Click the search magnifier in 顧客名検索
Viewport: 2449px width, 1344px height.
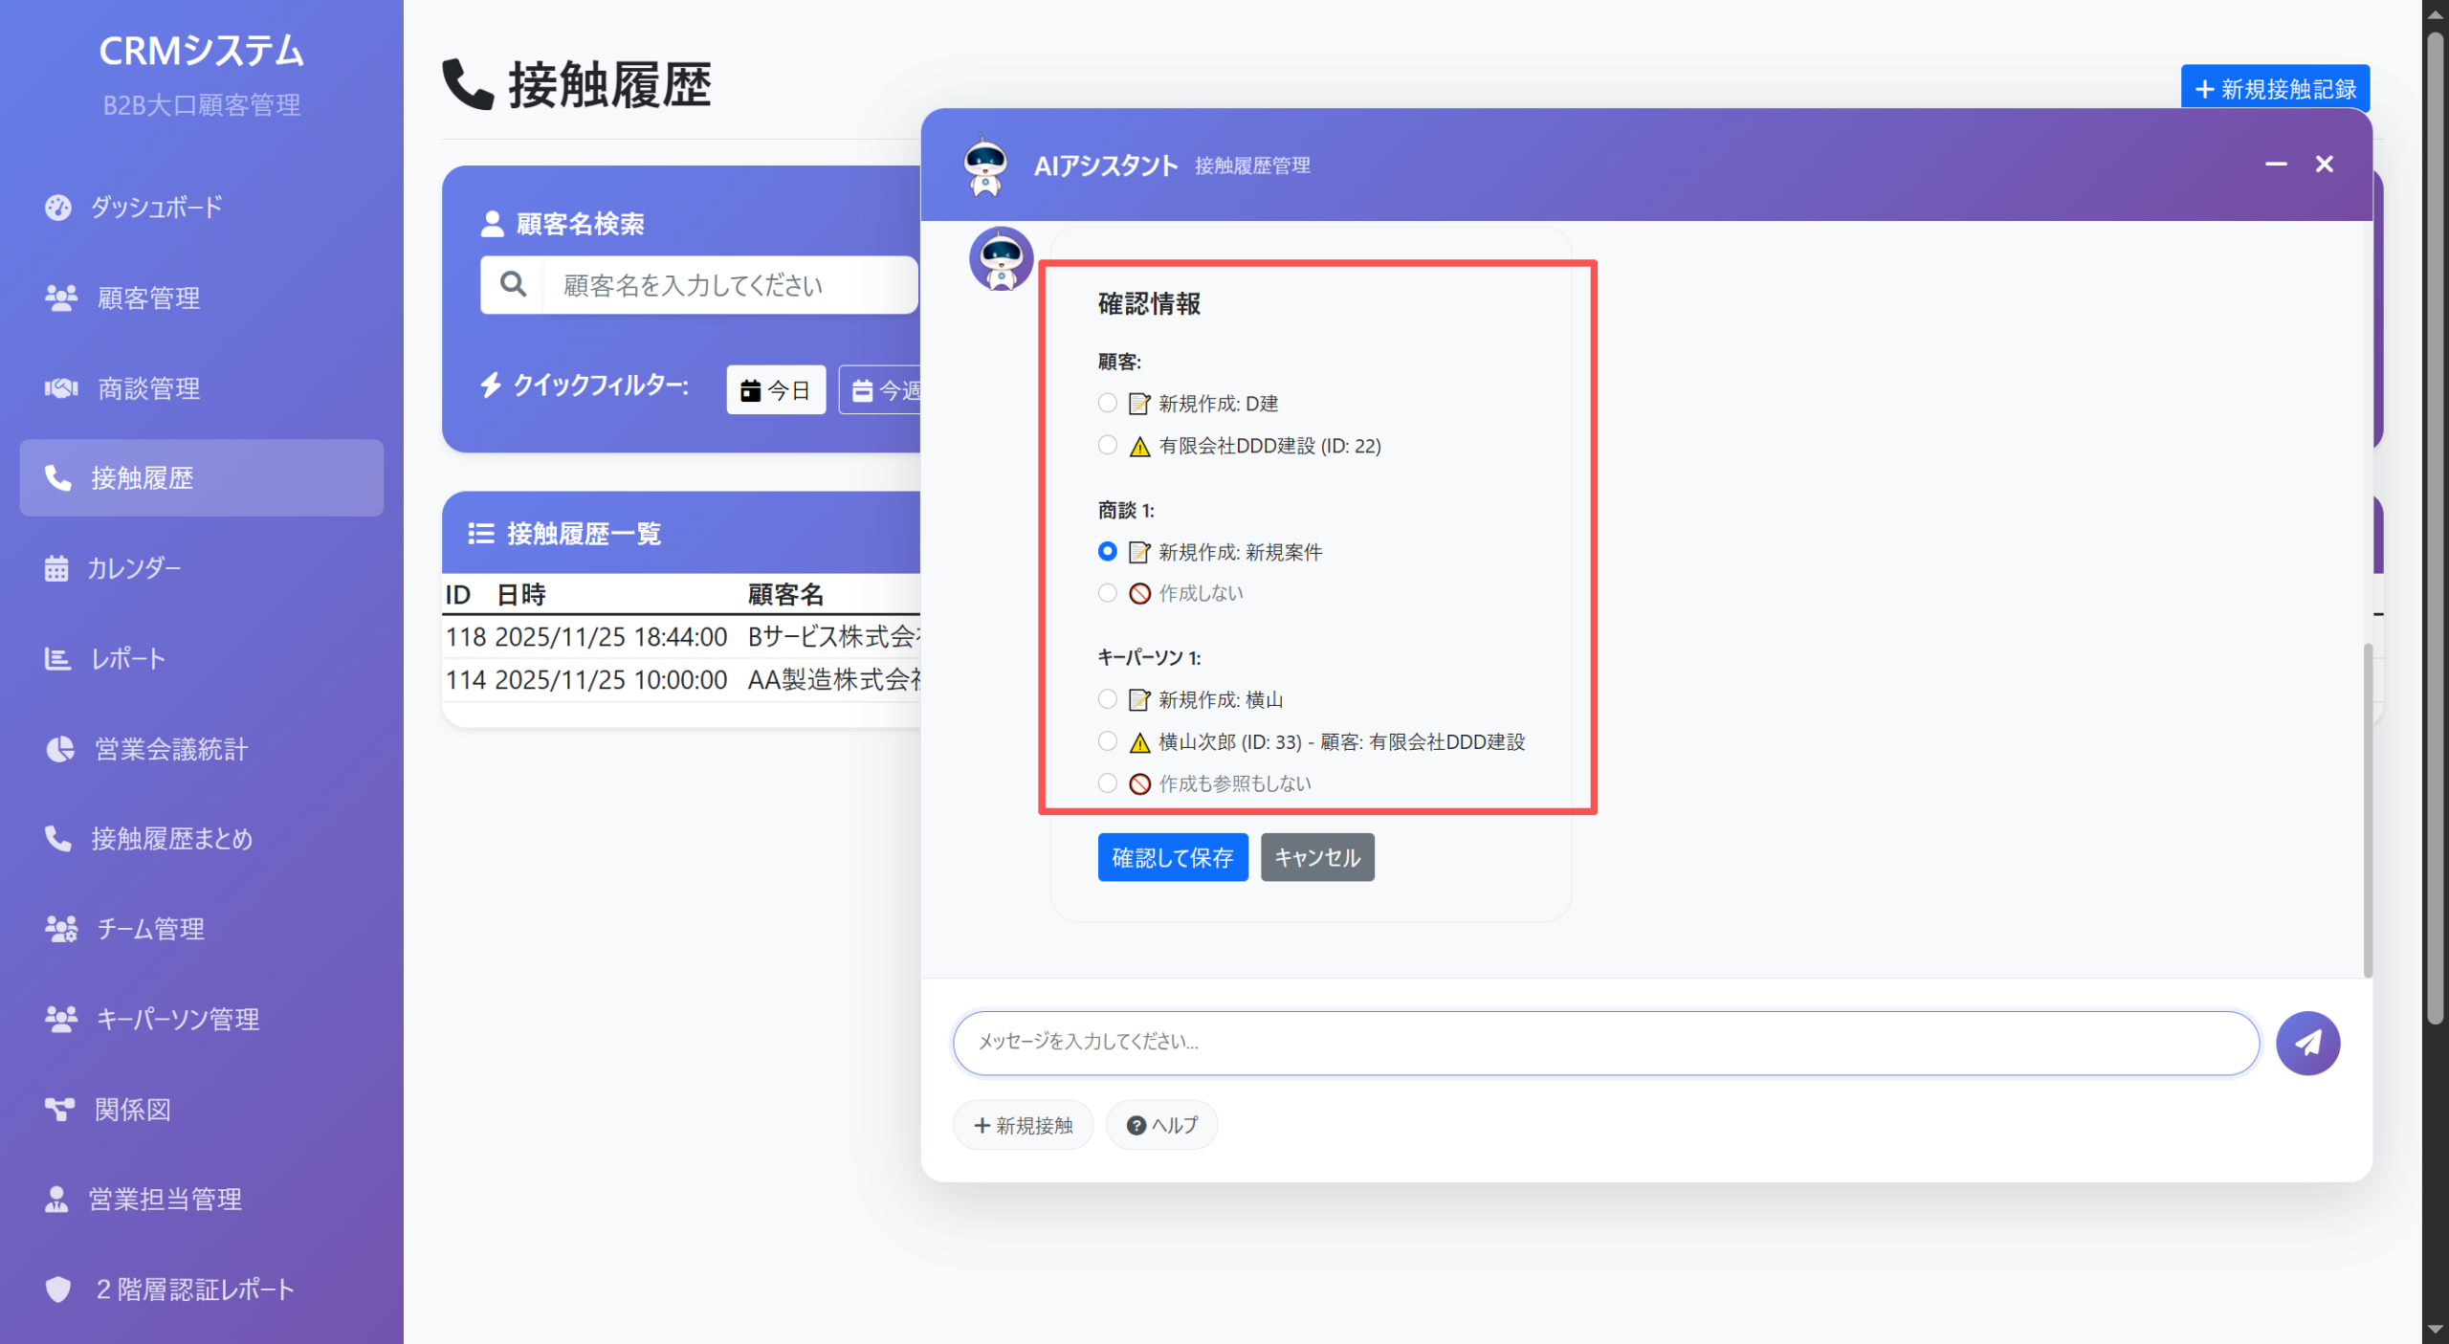pyautogui.click(x=512, y=283)
